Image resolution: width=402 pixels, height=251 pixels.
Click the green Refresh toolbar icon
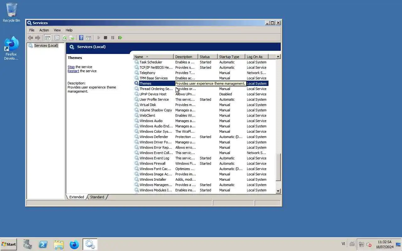[x=64, y=38]
